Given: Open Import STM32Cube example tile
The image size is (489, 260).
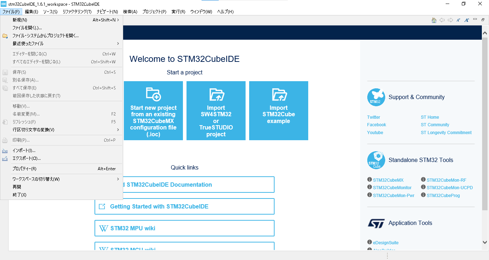Looking at the screenshot, I should pyautogui.click(x=279, y=111).
